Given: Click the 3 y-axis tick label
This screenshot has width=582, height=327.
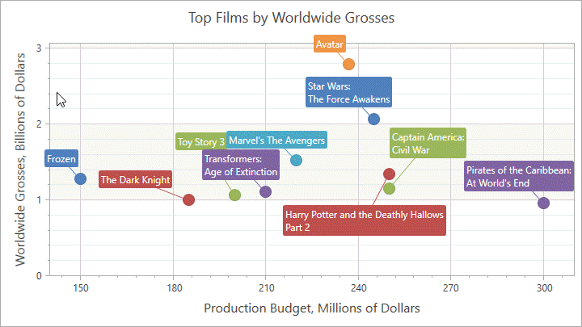Looking at the screenshot, I should coord(39,48).
